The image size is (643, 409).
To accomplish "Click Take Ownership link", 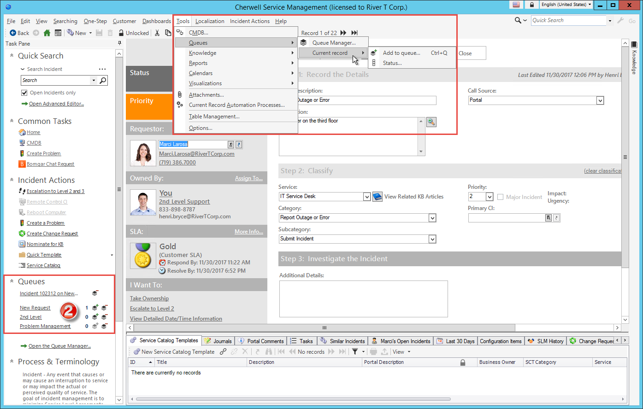I will [x=149, y=298].
